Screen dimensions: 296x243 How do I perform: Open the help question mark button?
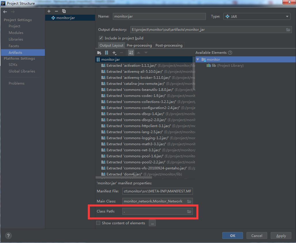click(x=8, y=236)
